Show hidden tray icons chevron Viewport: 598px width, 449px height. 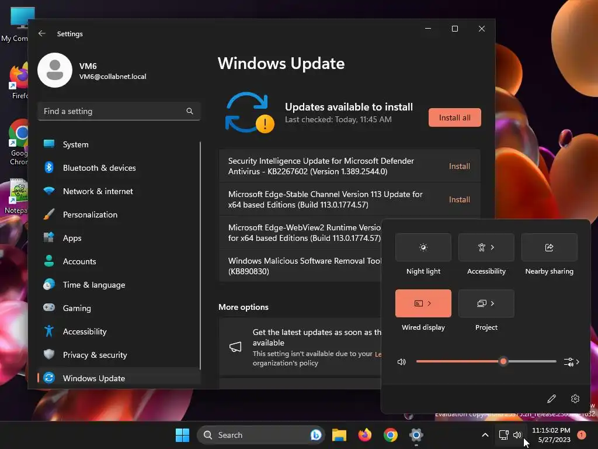tap(485, 435)
